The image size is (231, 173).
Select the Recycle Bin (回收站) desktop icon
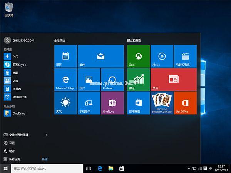pos(9,9)
